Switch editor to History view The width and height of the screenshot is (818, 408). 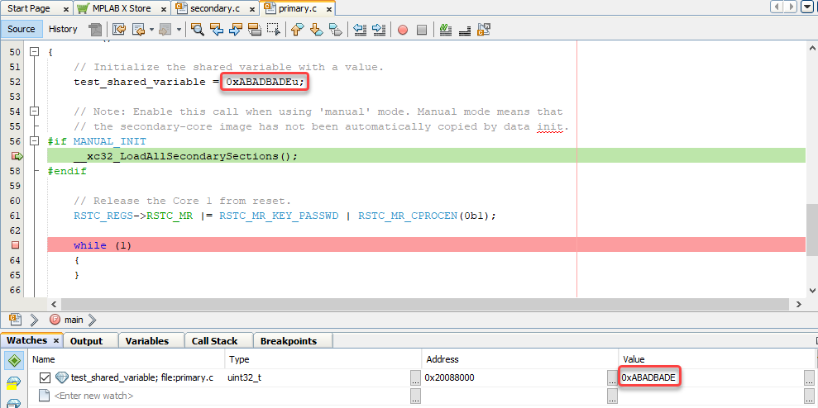pyautogui.click(x=63, y=29)
